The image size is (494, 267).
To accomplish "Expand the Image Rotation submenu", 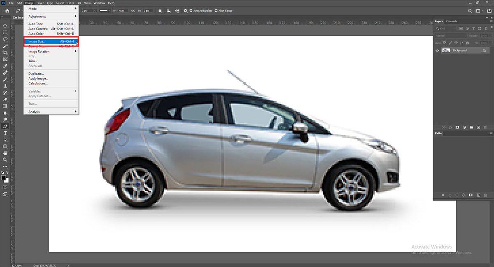I will click(40, 51).
